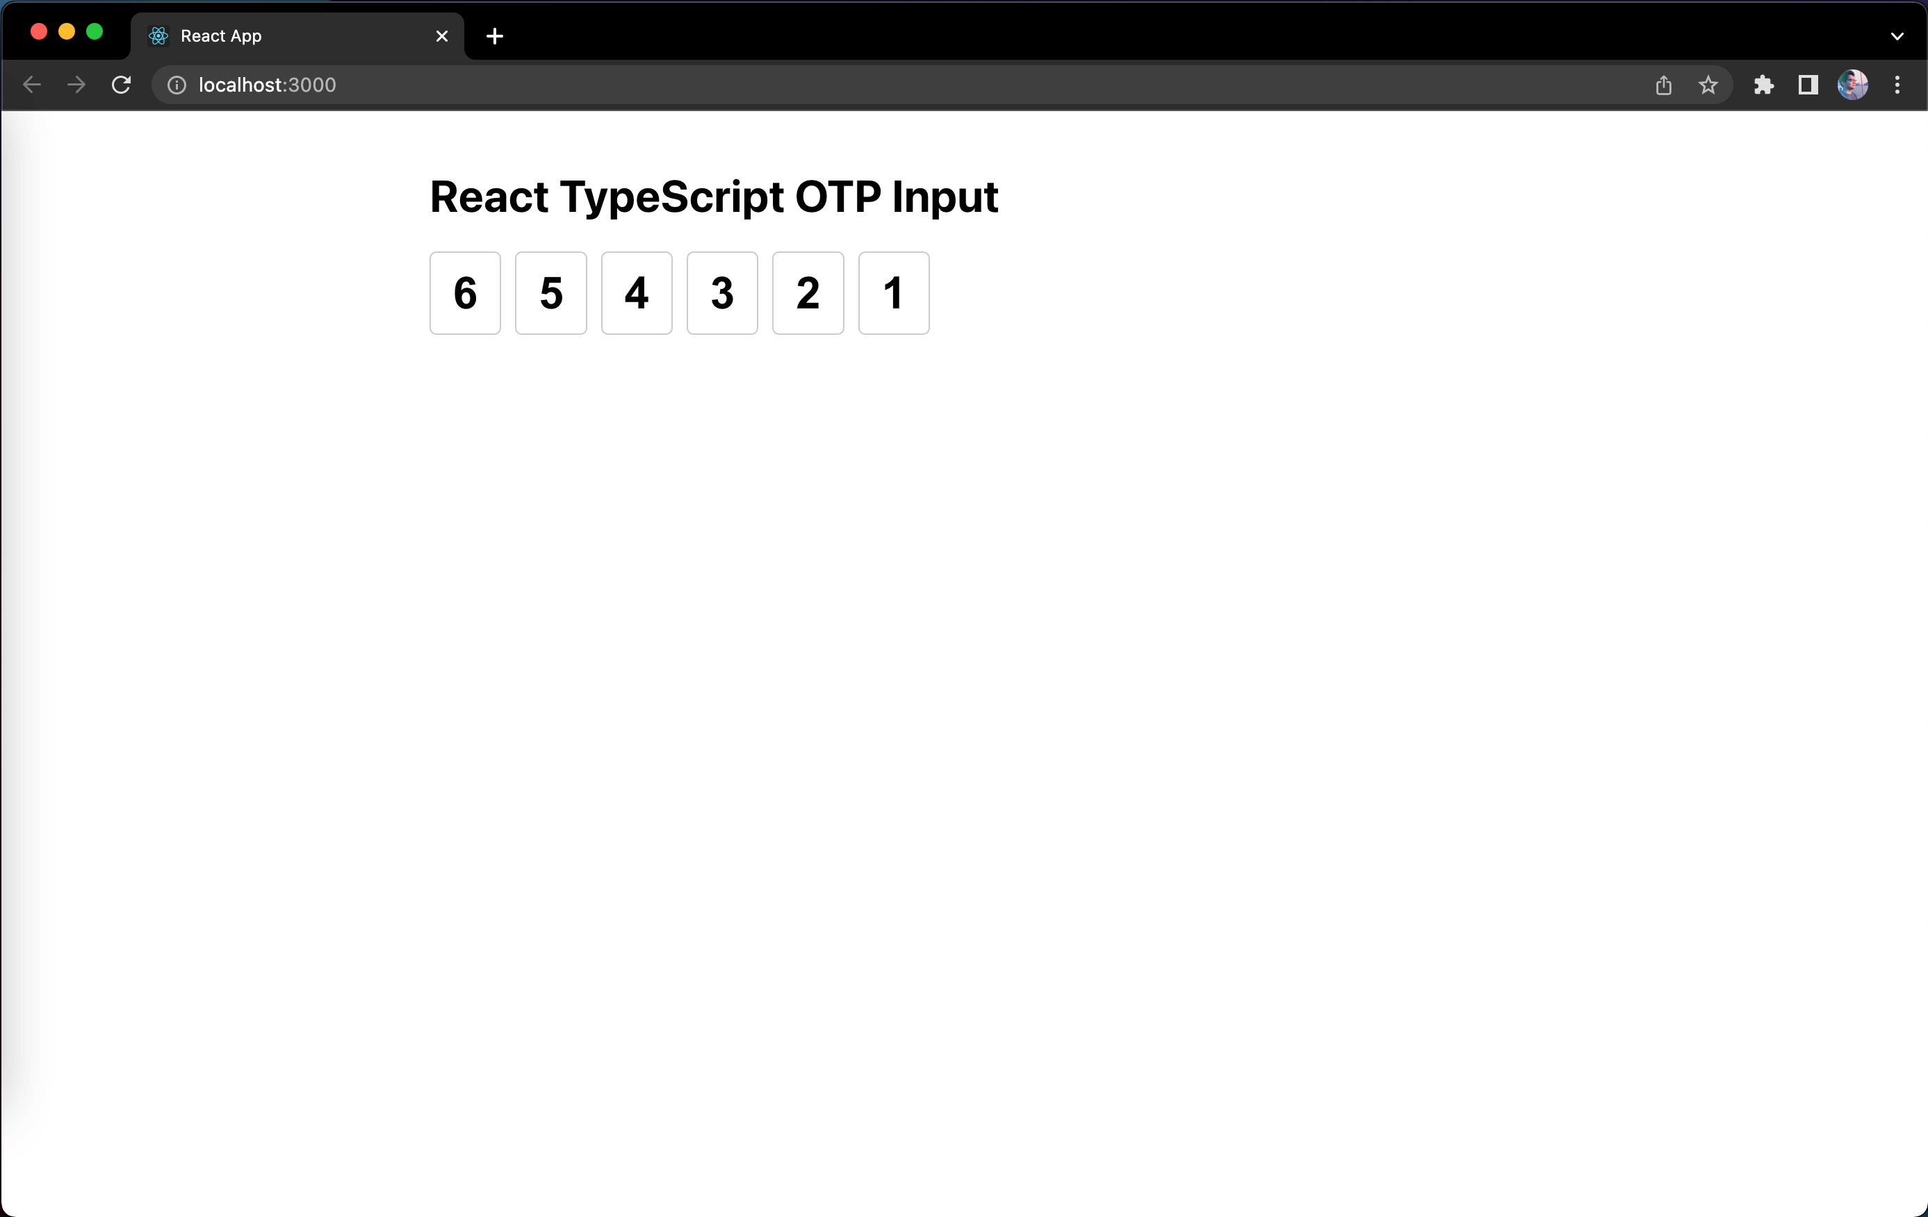Click the browser profile avatar icon

click(1854, 85)
